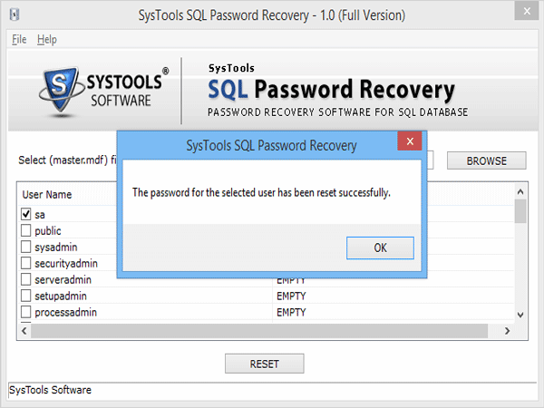Click EMPTY value in processadmin row

pos(291,313)
